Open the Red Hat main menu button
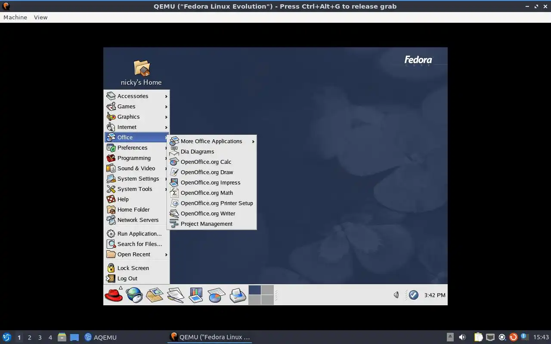This screenshot has width=551, height=344. click(x=114, y=295)
